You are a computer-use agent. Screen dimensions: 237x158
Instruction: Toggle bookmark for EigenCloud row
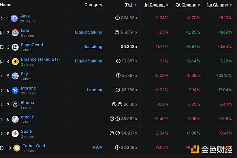[x=2, y=47]
